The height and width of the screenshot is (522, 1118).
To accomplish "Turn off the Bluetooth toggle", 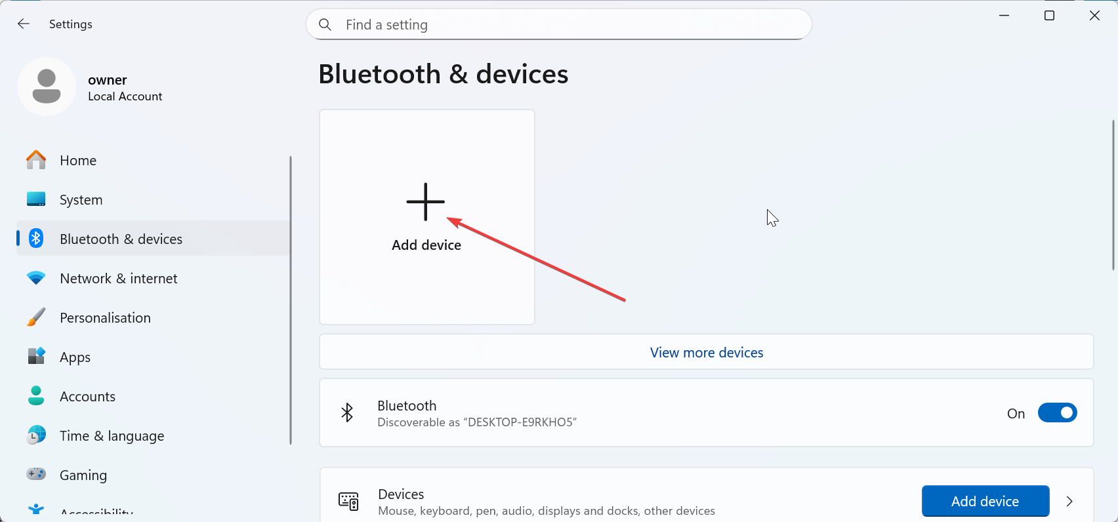I will point(1057,412).
